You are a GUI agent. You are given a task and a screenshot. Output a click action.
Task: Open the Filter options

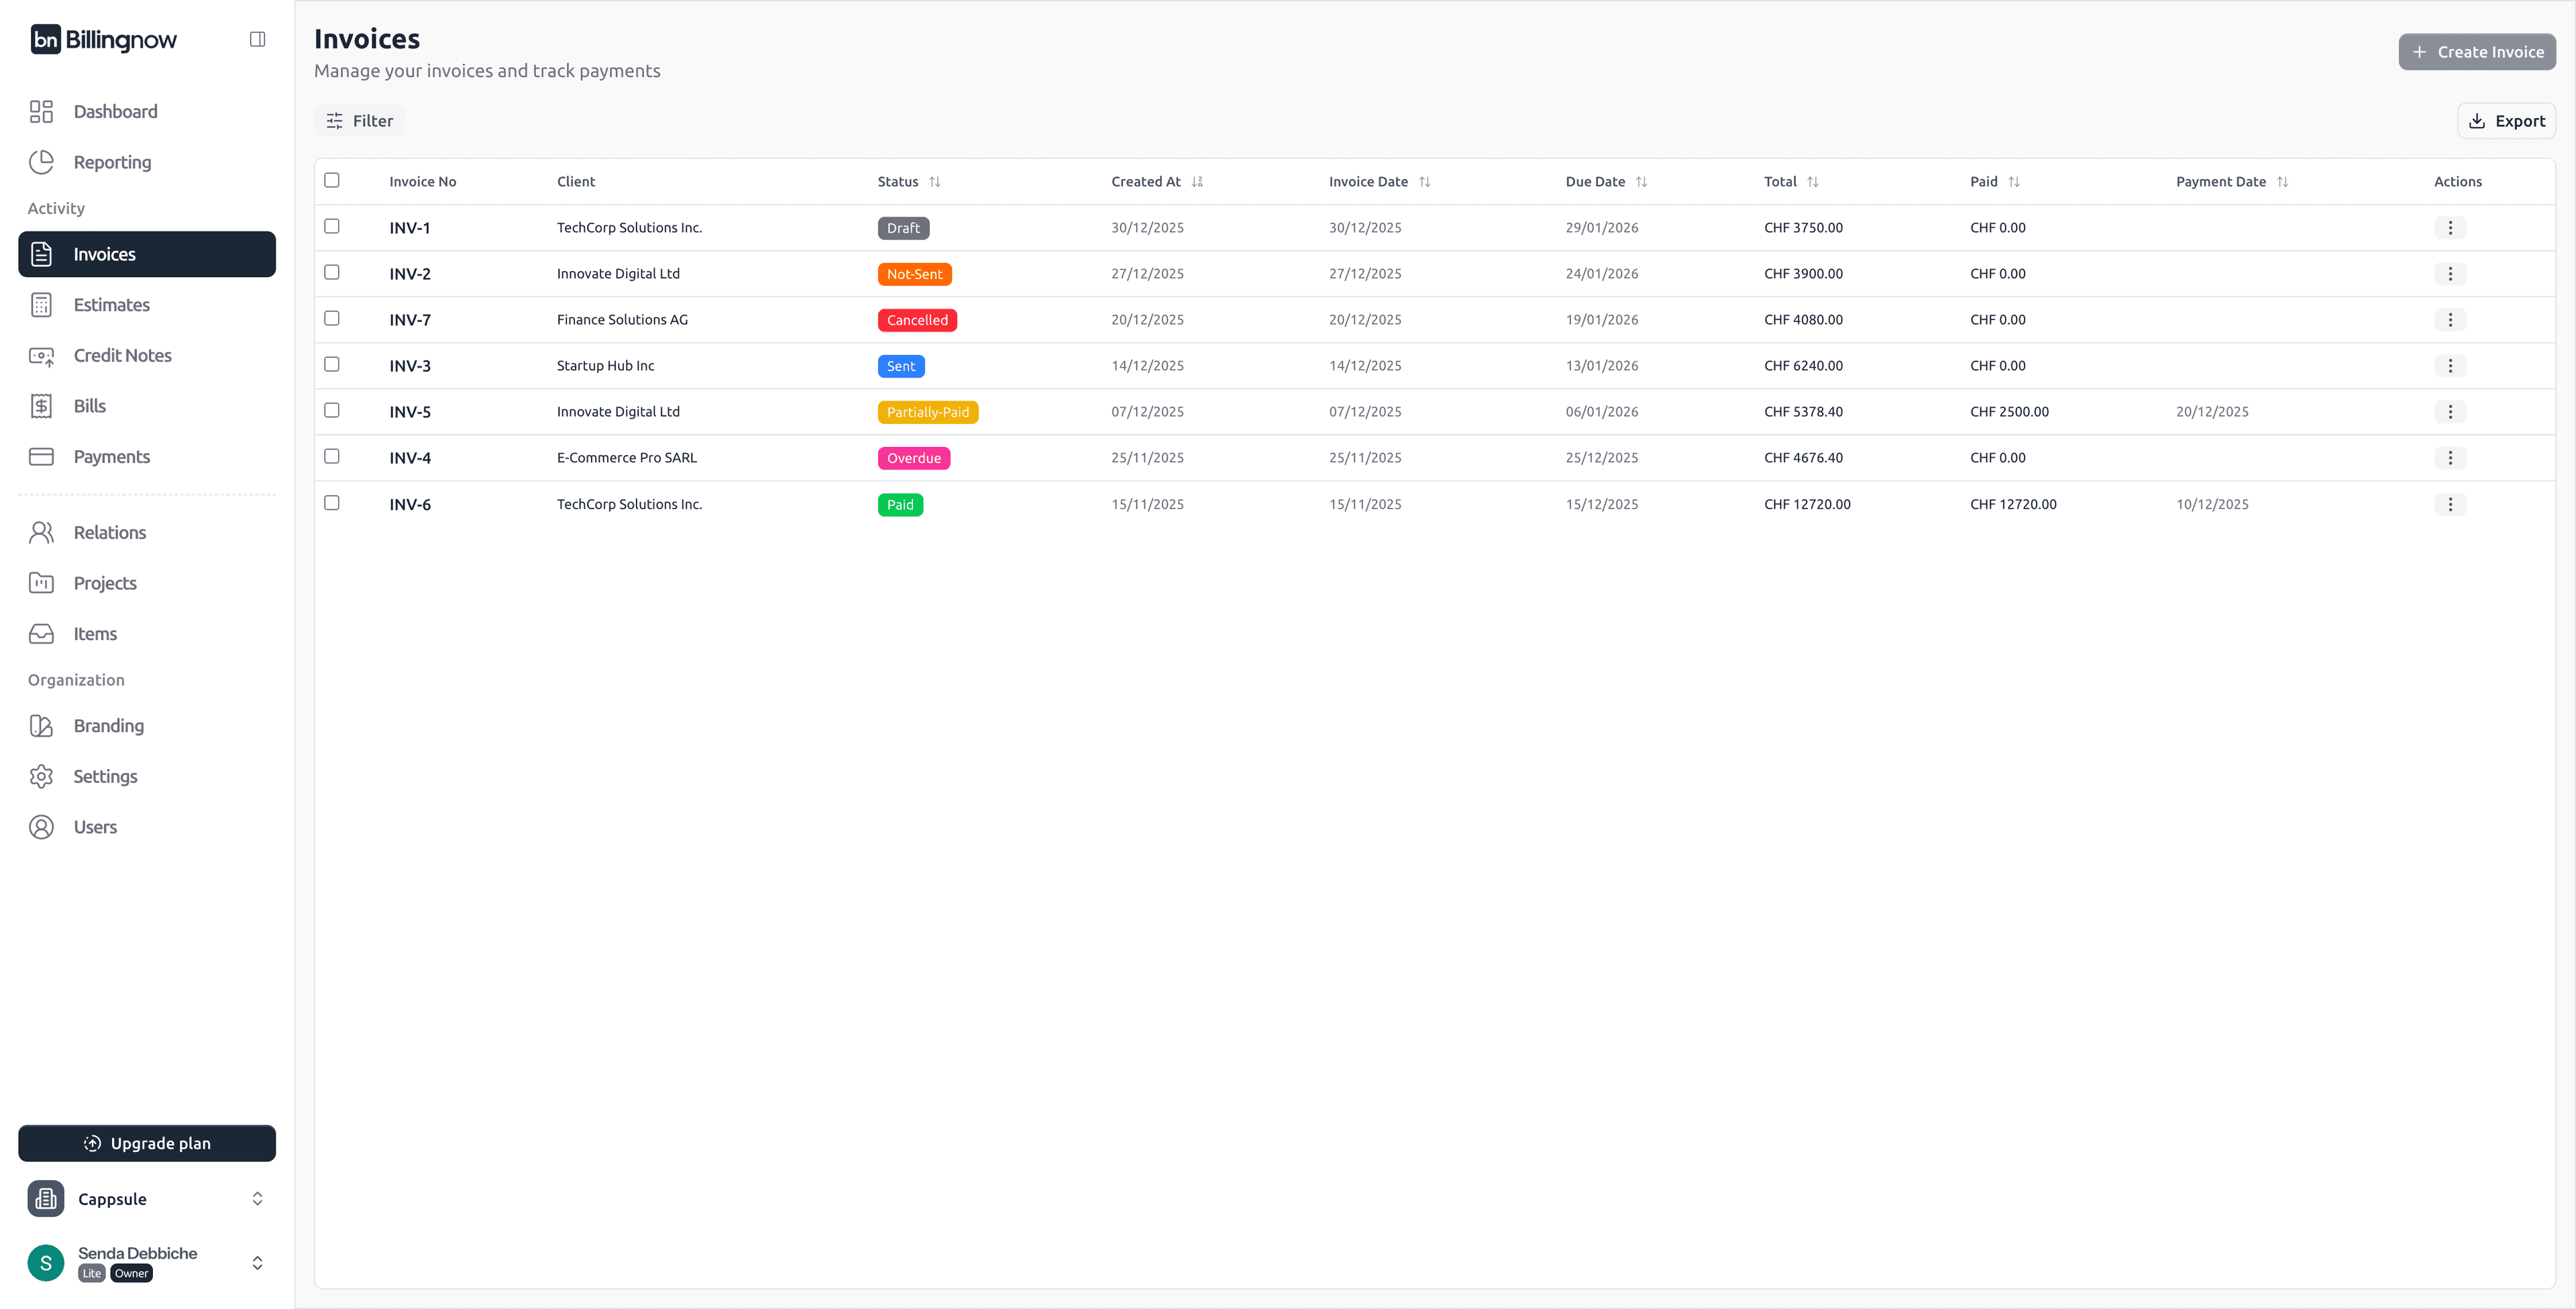point(359,121)
